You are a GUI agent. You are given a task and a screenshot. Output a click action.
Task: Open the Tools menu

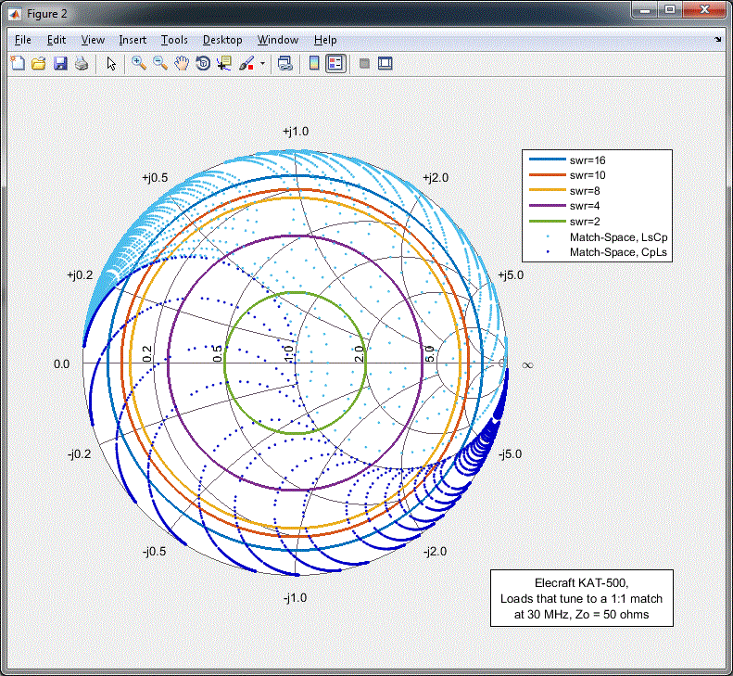pos(174,40)
